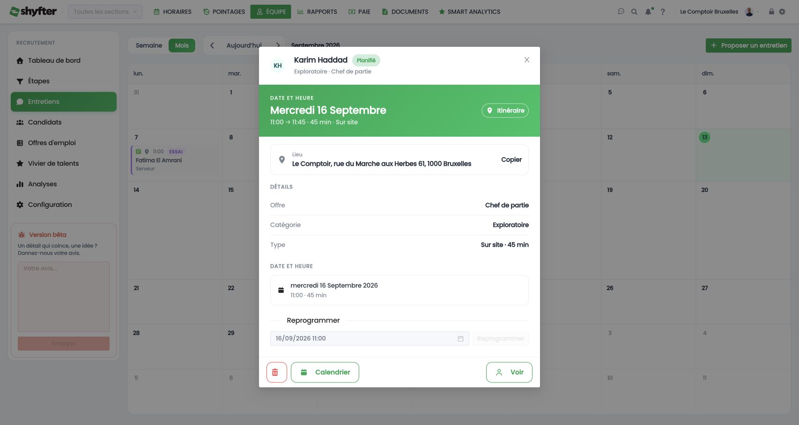799x425 pixels.
Task: Copy the address with Copier
Action: pyautogui.click(x=511, y=160)
